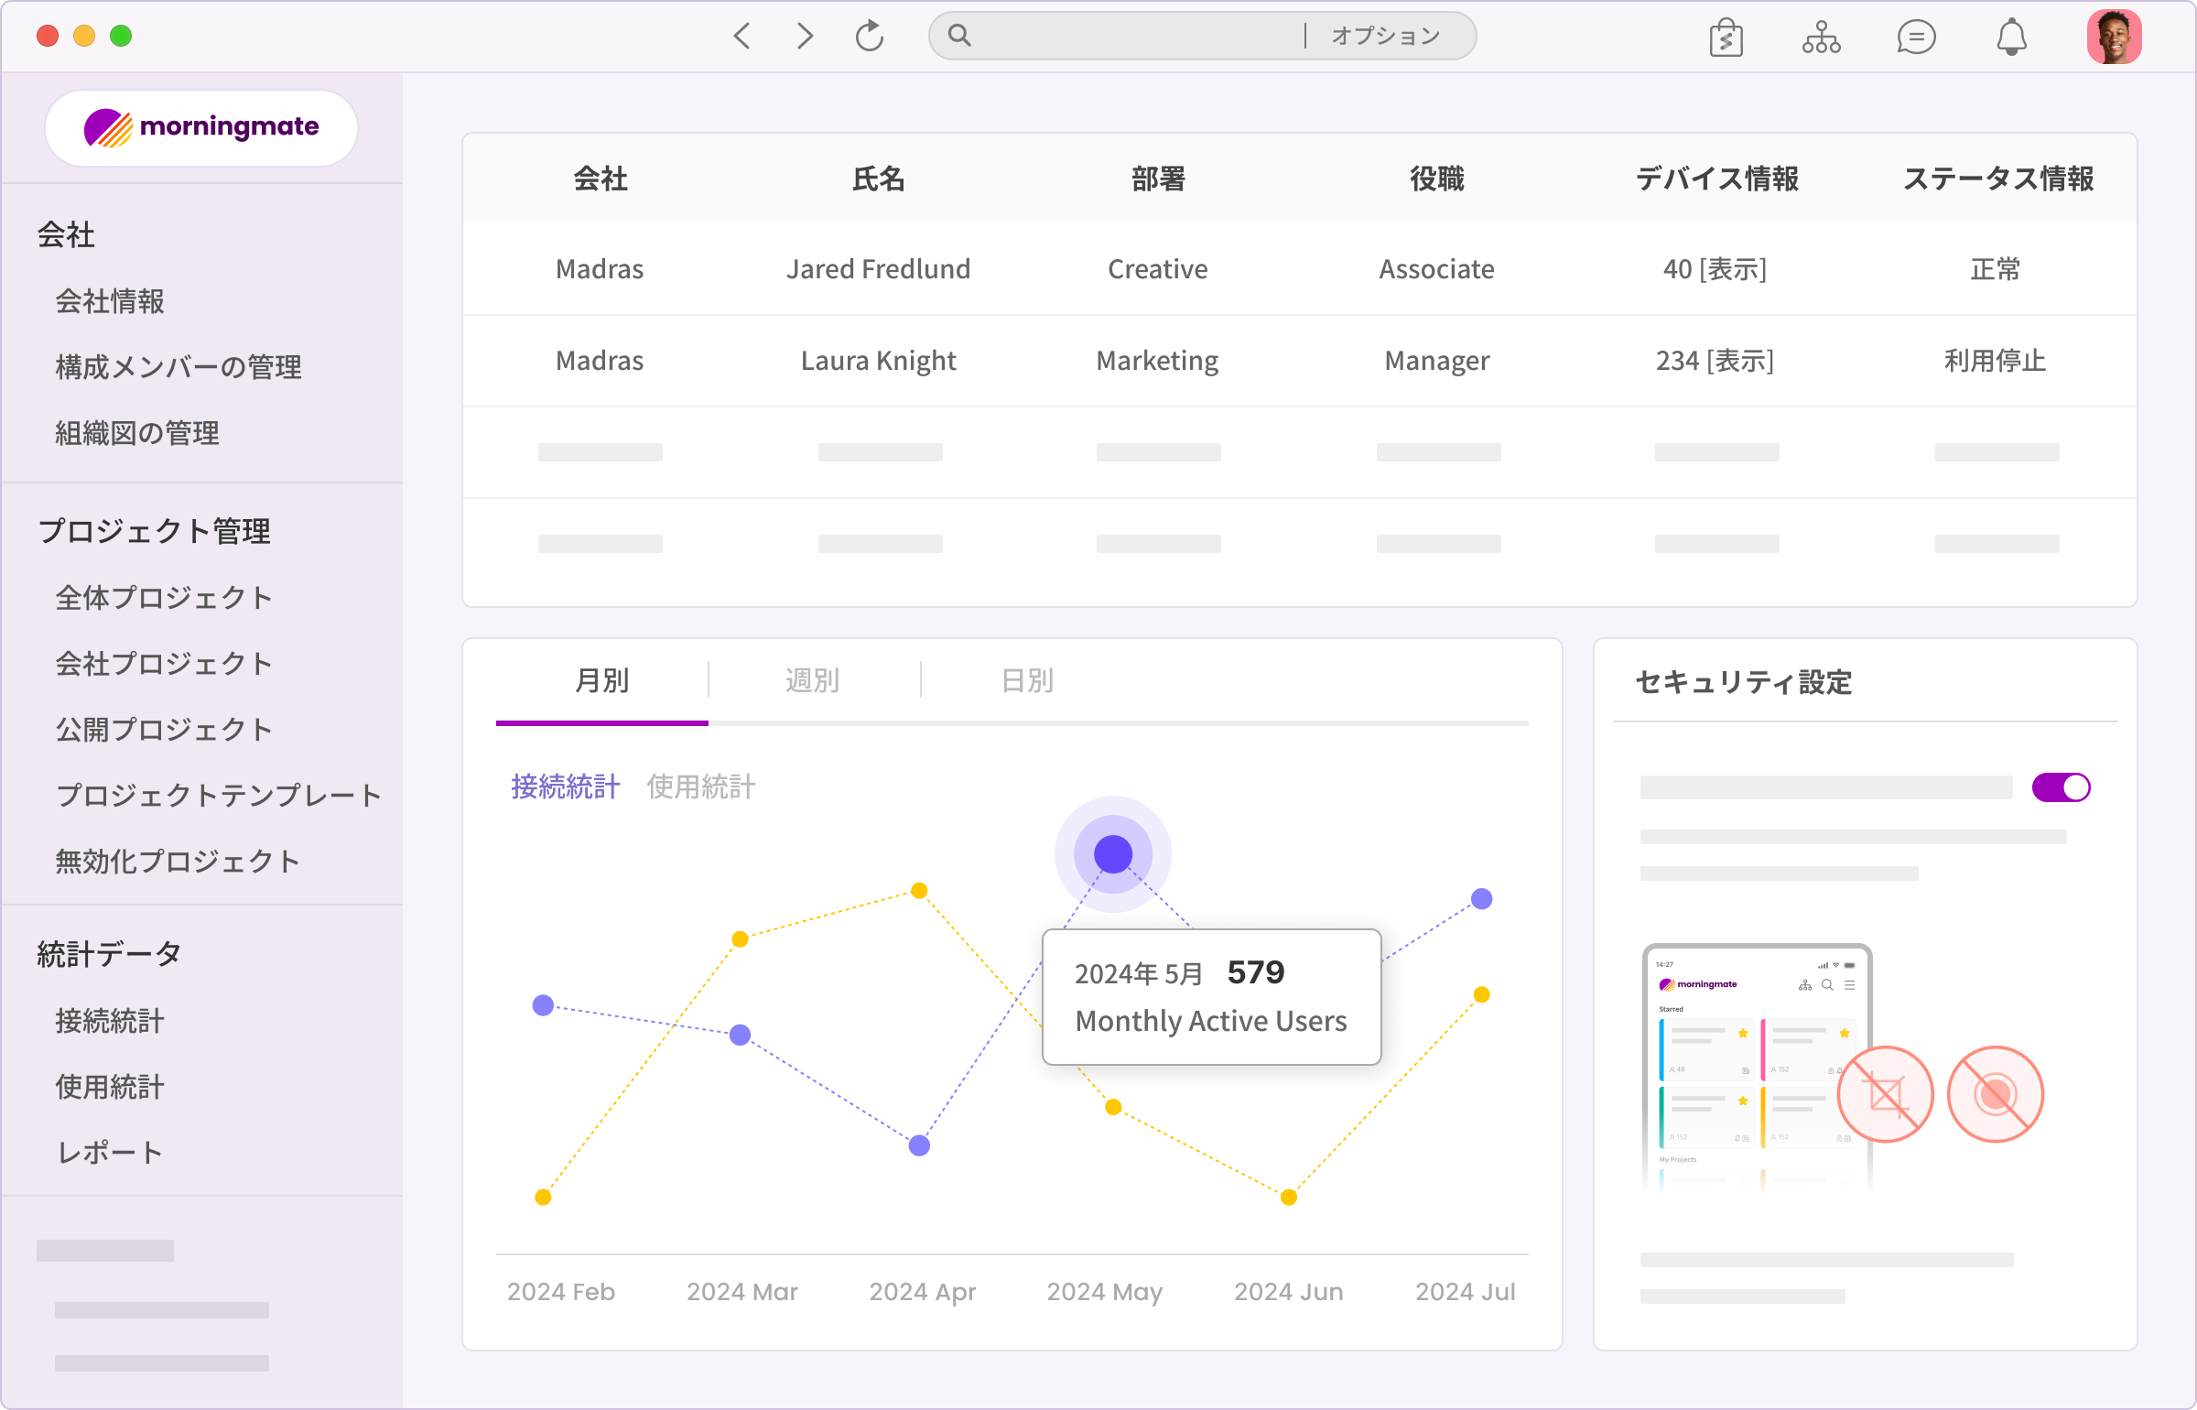Image resolution: width=2197 pixels, height=1410 pixels.
Task: Disable the screen capture block icon
Action: [x=1885, y=1094]
